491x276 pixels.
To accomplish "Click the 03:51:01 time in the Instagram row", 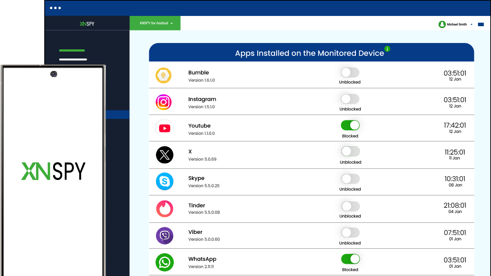I will 455,100.
